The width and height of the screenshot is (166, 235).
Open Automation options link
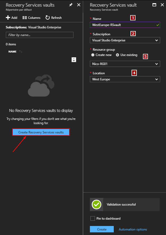point(133,229)
